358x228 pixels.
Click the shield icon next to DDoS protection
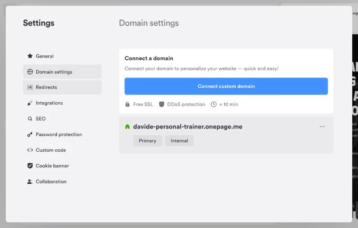pos(162,104)
